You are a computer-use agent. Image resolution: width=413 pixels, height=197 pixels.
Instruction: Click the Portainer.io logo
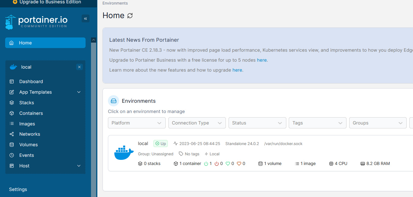point(36,22)
